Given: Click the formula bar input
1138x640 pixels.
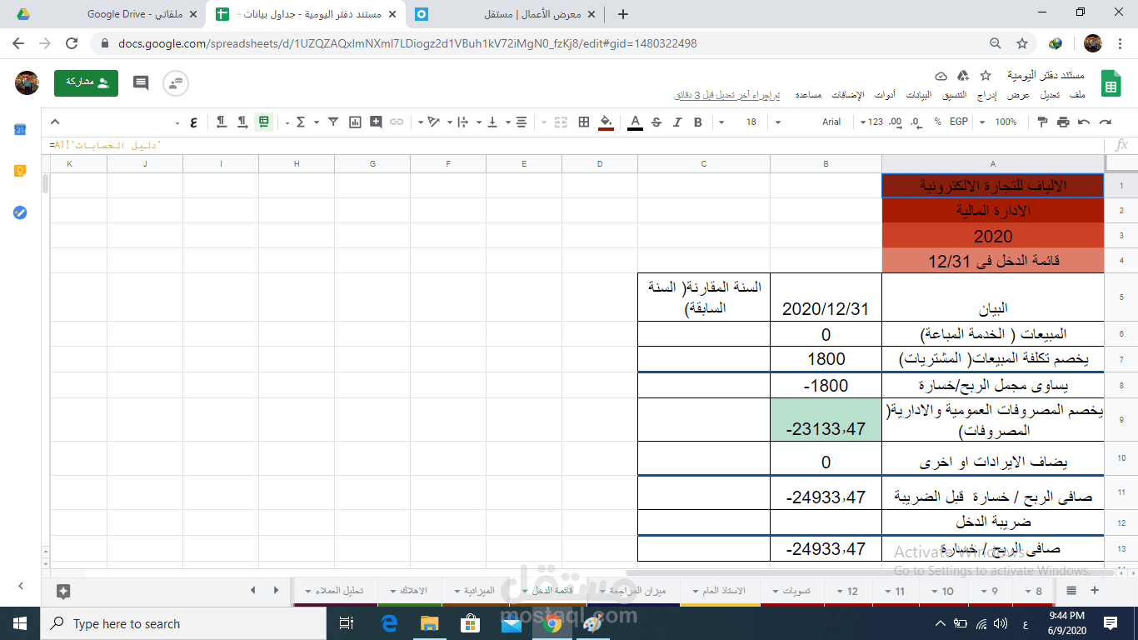Looking at the screenshot, I should pyautogui.click(x=575, y=145).
